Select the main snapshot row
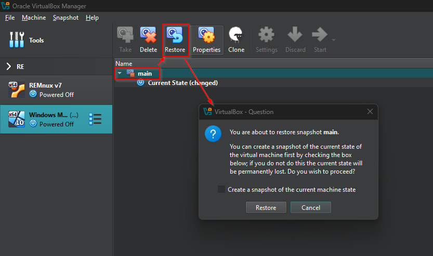 [x=273, y=74]
